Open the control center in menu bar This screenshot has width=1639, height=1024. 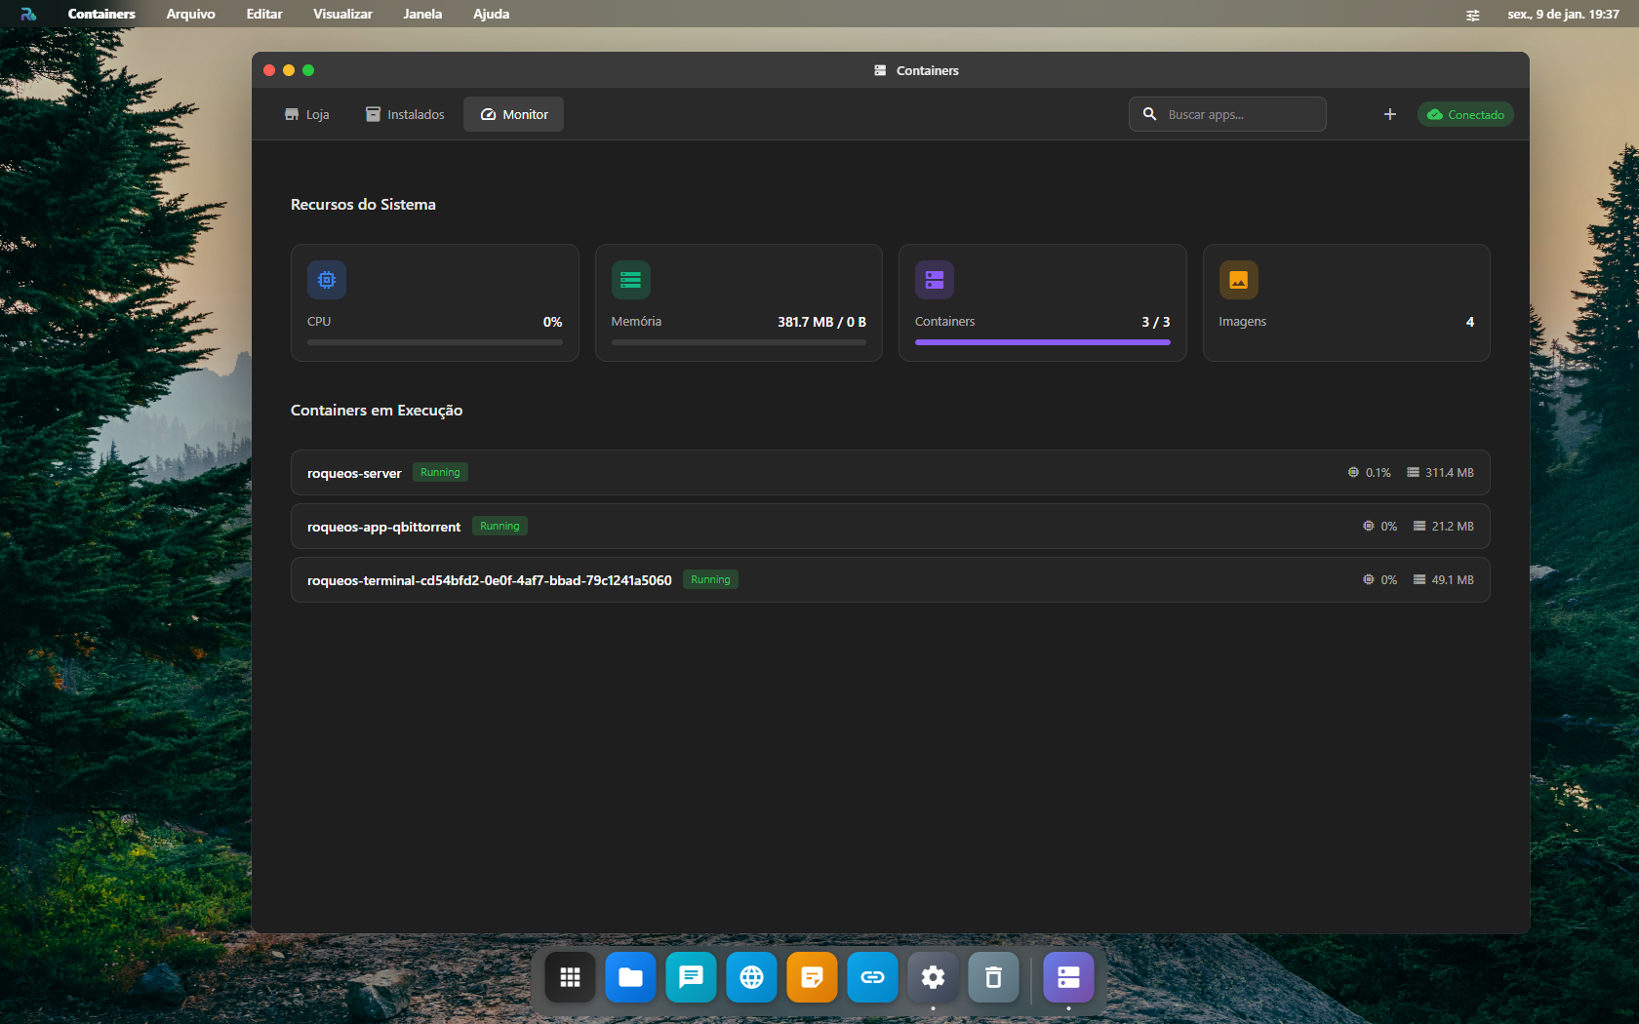click(1472, 15)
